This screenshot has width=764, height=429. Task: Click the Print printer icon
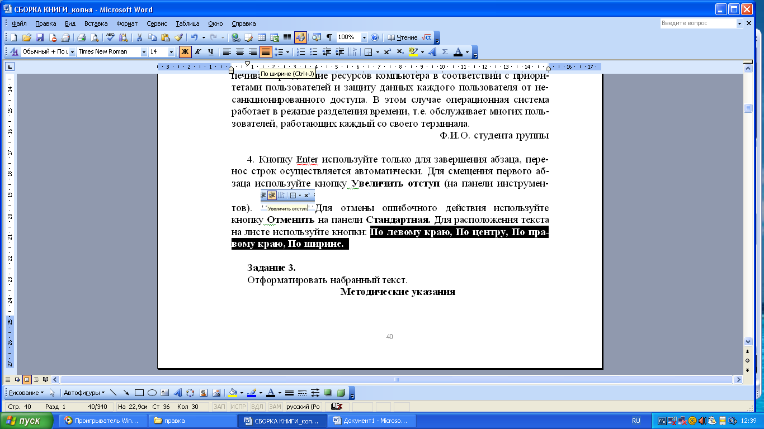(x=82, y=37)
